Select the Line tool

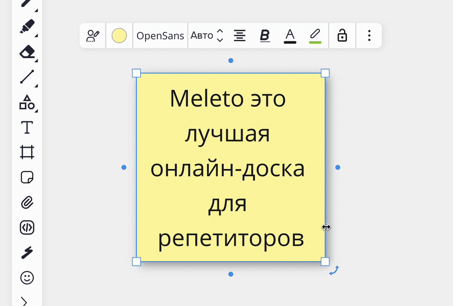tap(27, 76)
